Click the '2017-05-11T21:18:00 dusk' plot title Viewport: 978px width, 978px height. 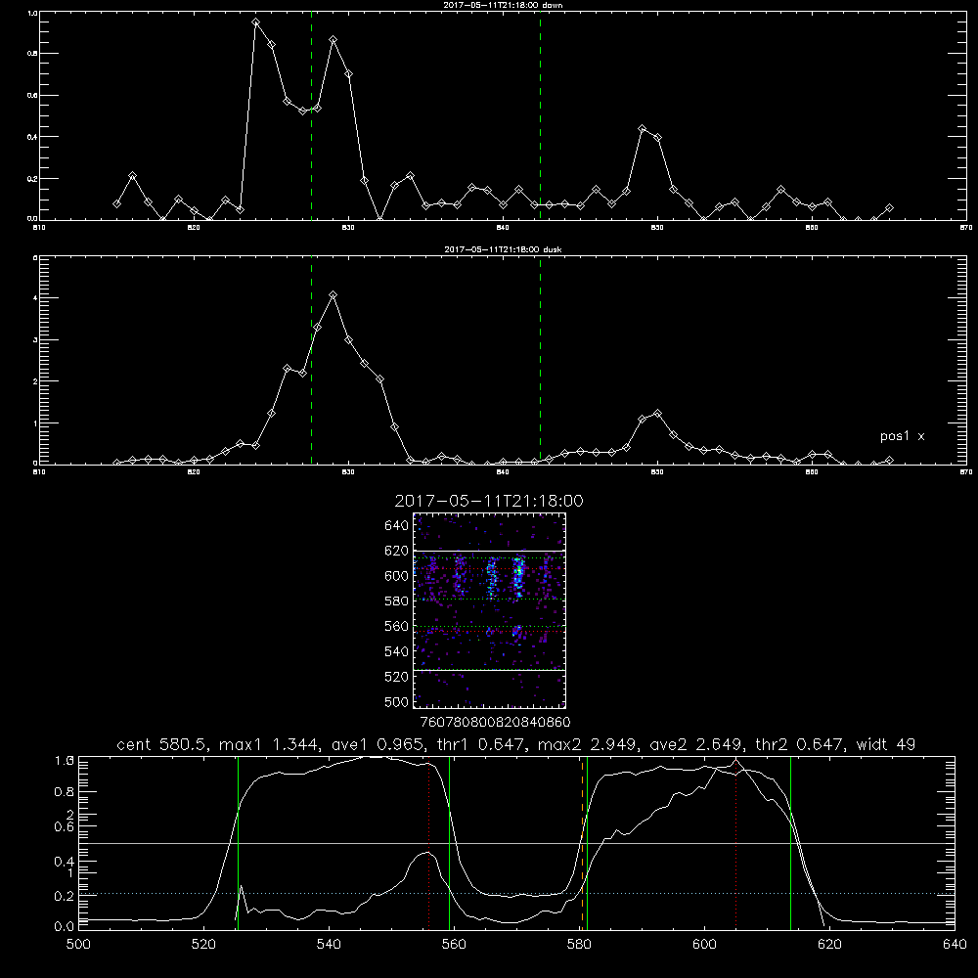pyautogui.click(x=503, y=248)
